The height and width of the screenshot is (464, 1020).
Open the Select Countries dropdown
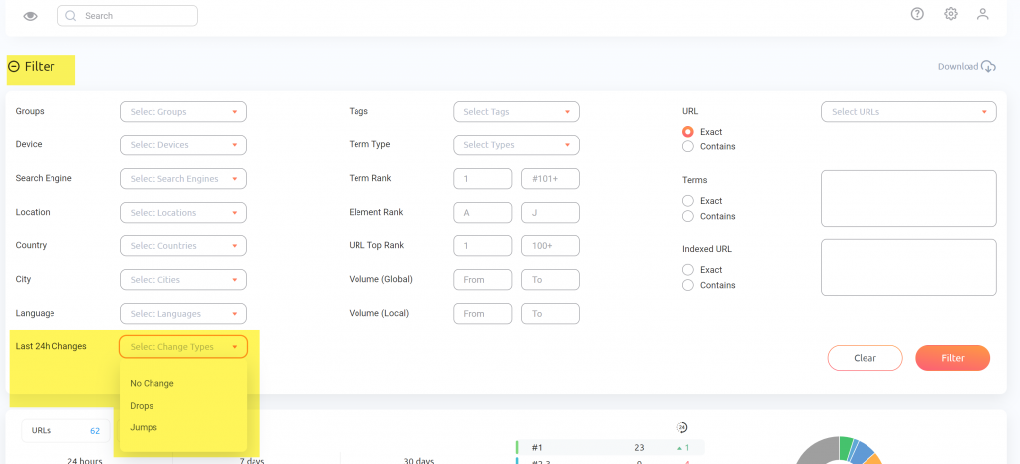(183, 246)
